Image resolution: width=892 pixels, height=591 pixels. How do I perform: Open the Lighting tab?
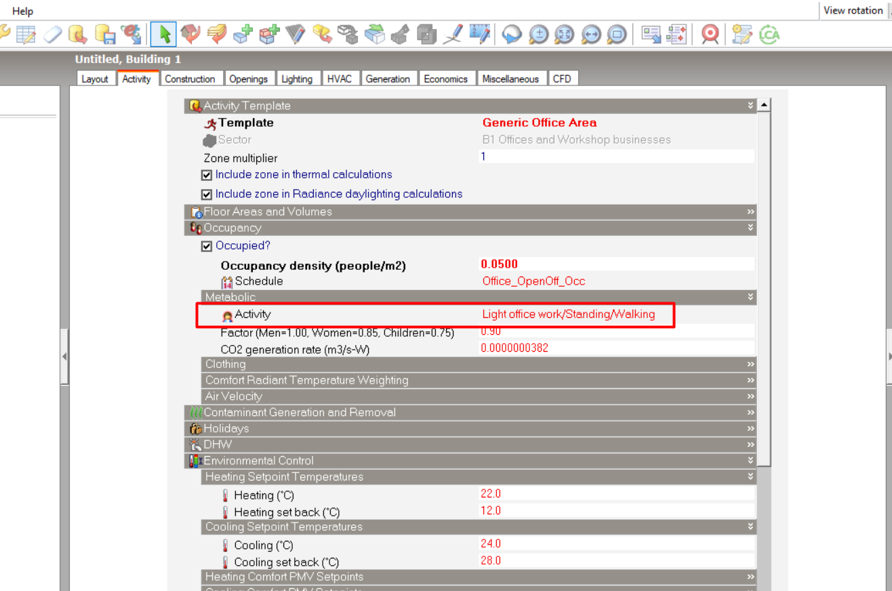pos(297,79)
